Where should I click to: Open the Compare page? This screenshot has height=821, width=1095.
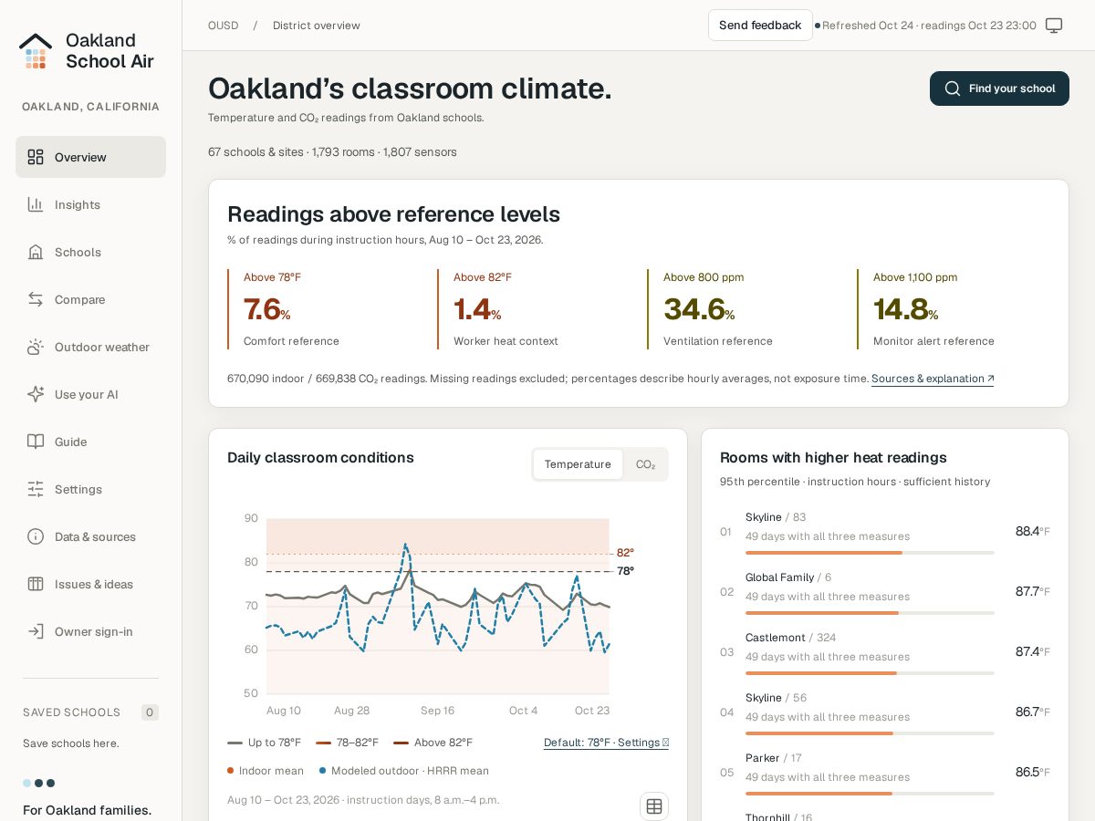tap(90, 299)
